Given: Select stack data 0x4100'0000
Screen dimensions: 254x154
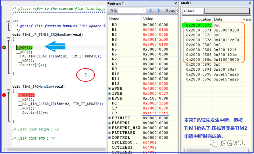Looking at the screenshot, I should pos(226,60).
